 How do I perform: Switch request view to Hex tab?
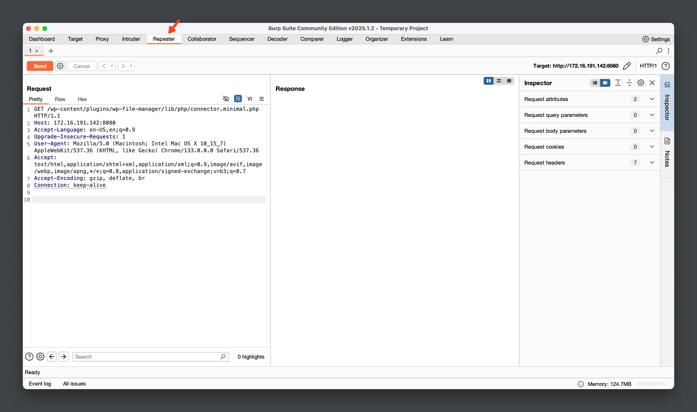click(x=82, y=99)
